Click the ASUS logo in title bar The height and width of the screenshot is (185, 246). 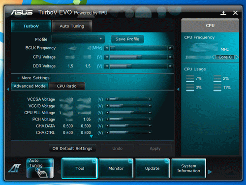pos(22,12)
